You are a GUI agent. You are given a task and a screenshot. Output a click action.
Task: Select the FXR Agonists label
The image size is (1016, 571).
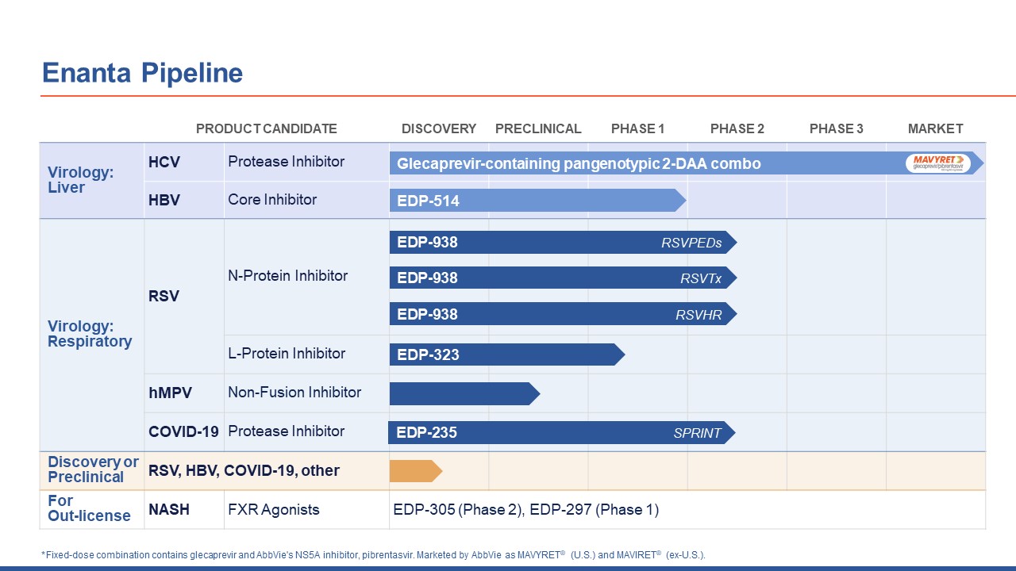(274, 509)
